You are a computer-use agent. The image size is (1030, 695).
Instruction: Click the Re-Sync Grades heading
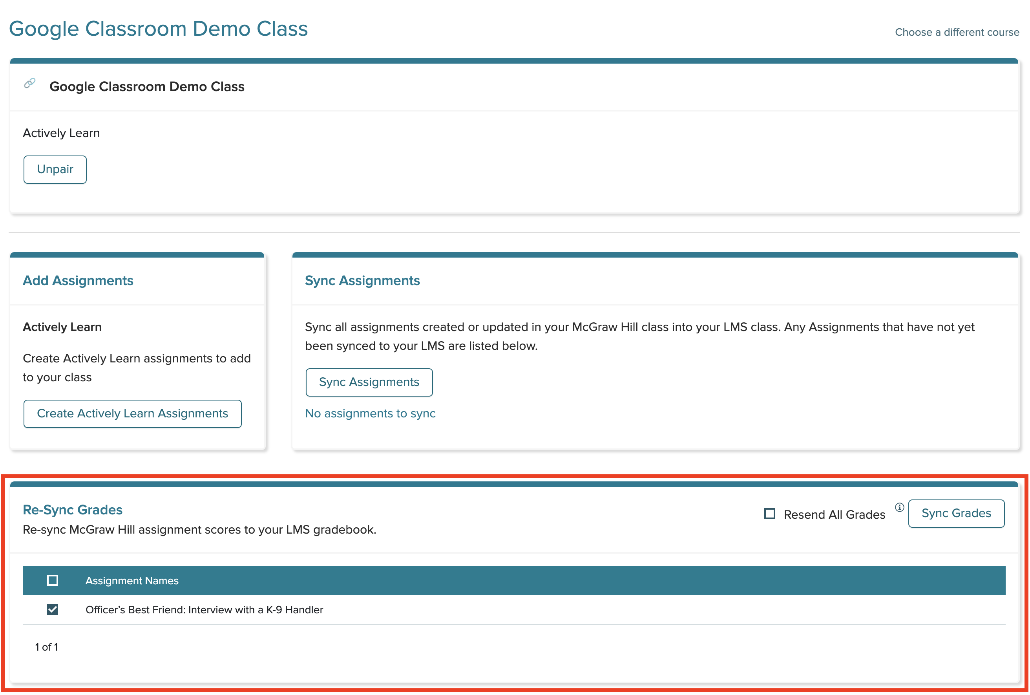tap(73, 510)
